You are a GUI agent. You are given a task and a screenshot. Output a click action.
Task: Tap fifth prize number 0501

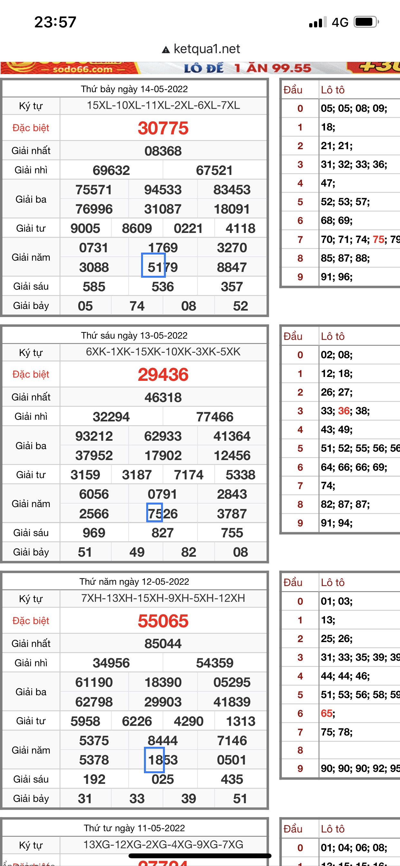232,760
